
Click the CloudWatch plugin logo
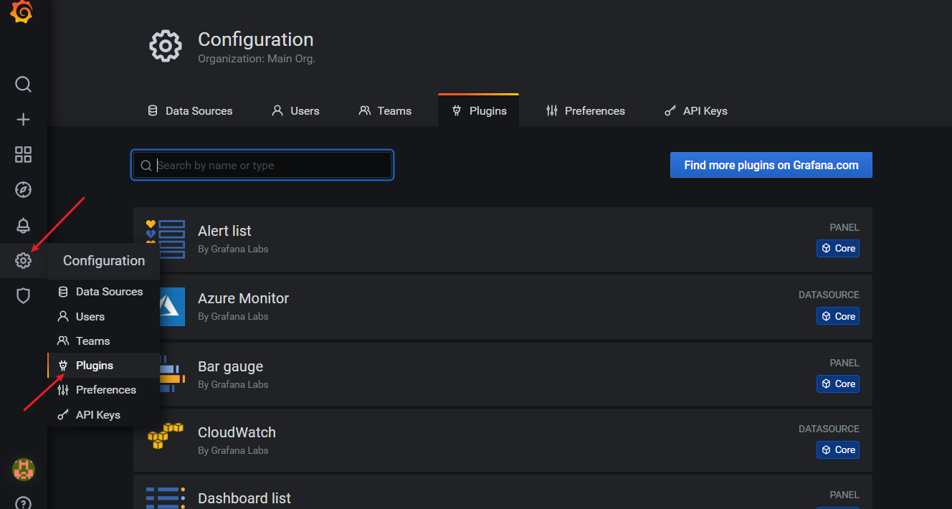click(x=166, y=436)
